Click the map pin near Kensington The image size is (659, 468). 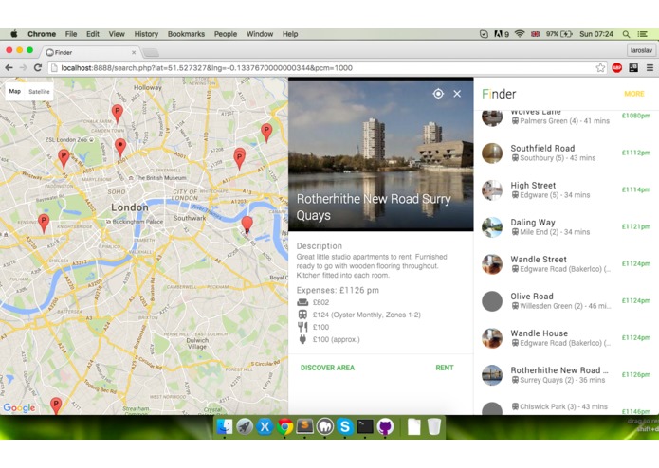[x=44, y=223]
